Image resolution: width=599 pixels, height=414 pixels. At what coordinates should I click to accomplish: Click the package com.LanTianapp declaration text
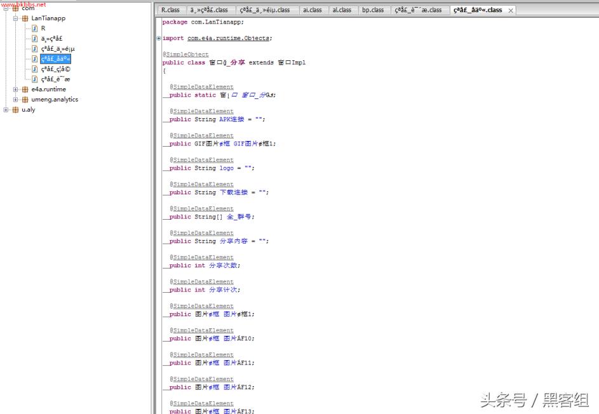click(x=203, y=22)
